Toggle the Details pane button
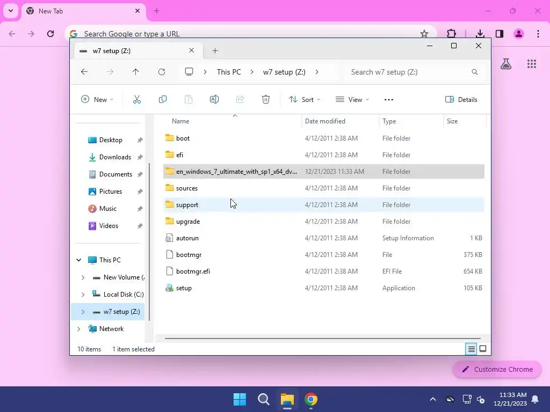Viewport: 550px width, 412px height. [x=461, y=99]
